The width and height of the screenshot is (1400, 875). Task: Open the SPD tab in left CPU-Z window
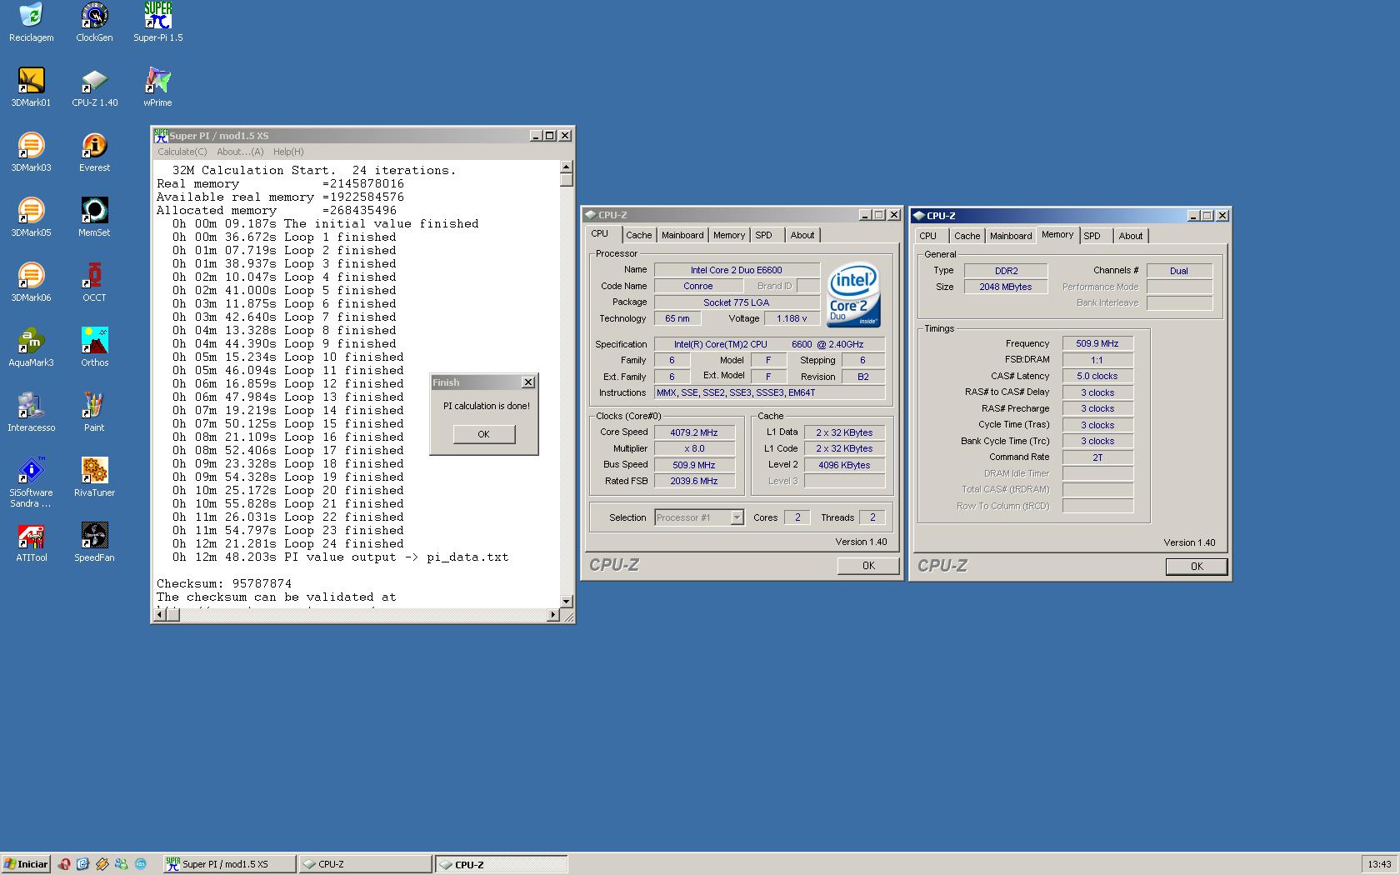pyautogui.click(x=763, y=235)
